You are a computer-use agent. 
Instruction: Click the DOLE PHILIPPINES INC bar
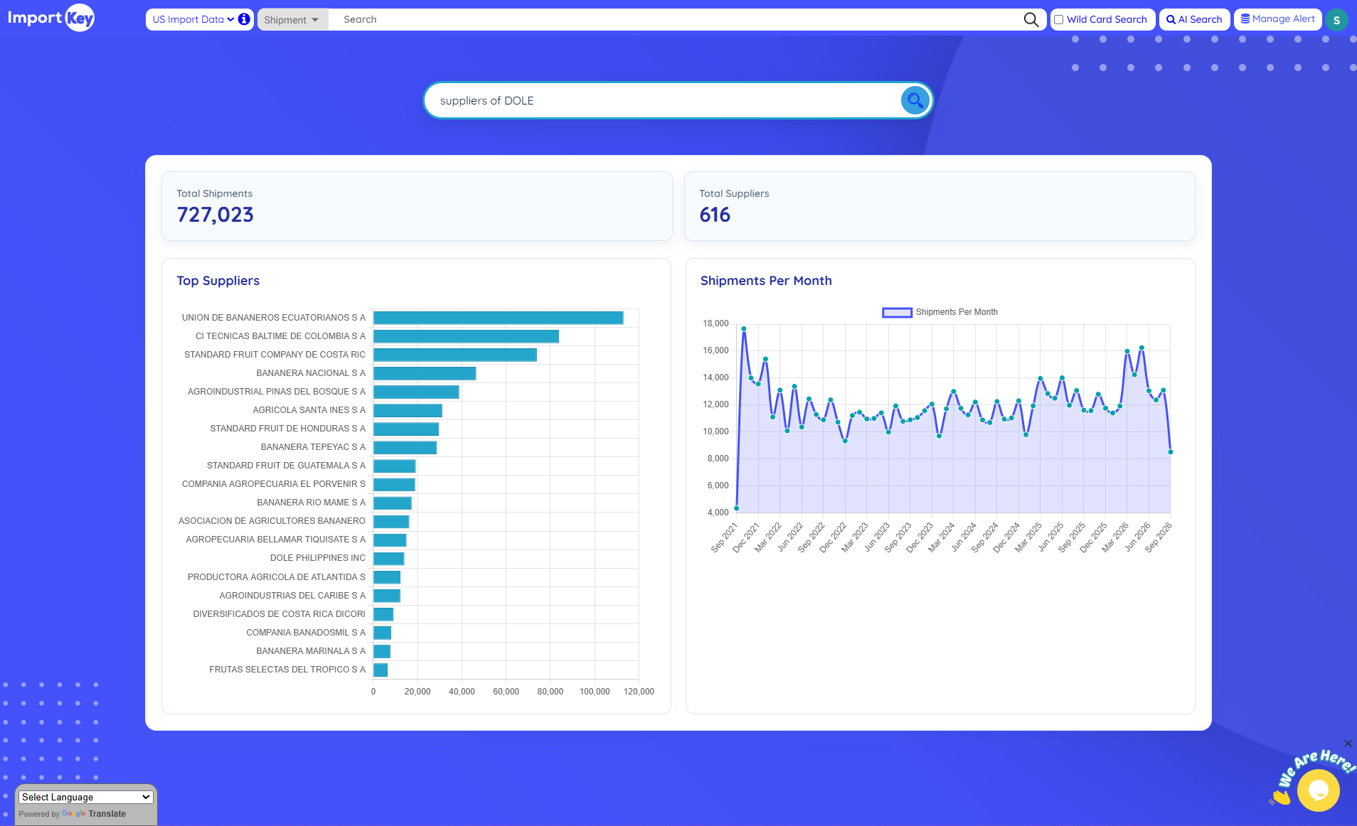click(x=388, y=558)
